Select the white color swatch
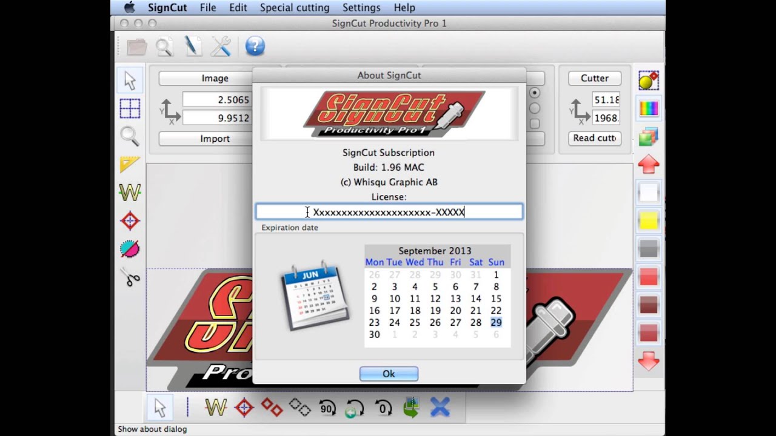 [x=649, y=193]
